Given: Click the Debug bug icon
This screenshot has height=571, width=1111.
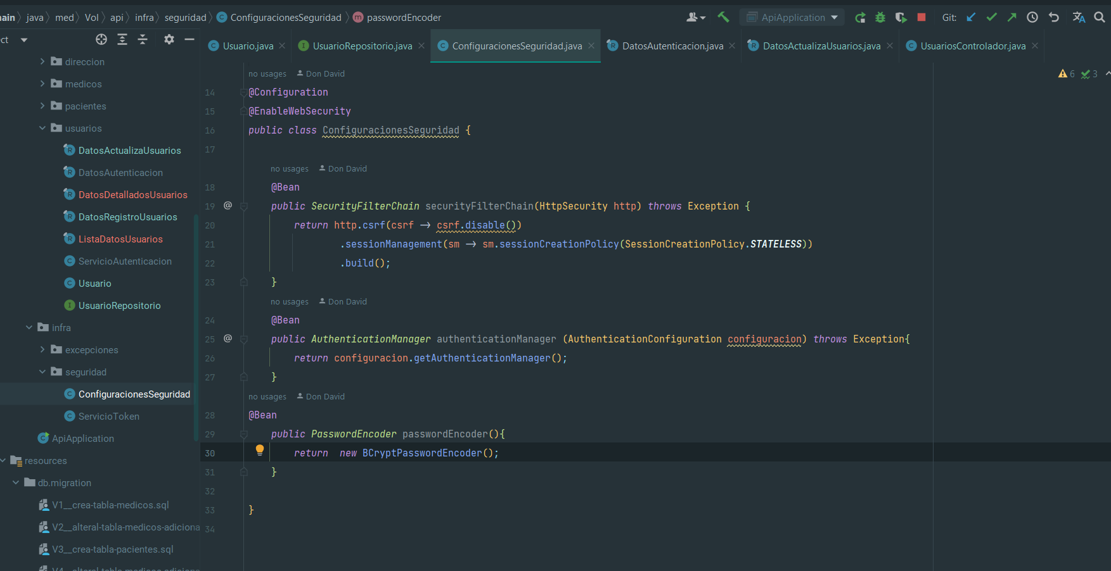Looking at the screenshot, I should point(880,17).
